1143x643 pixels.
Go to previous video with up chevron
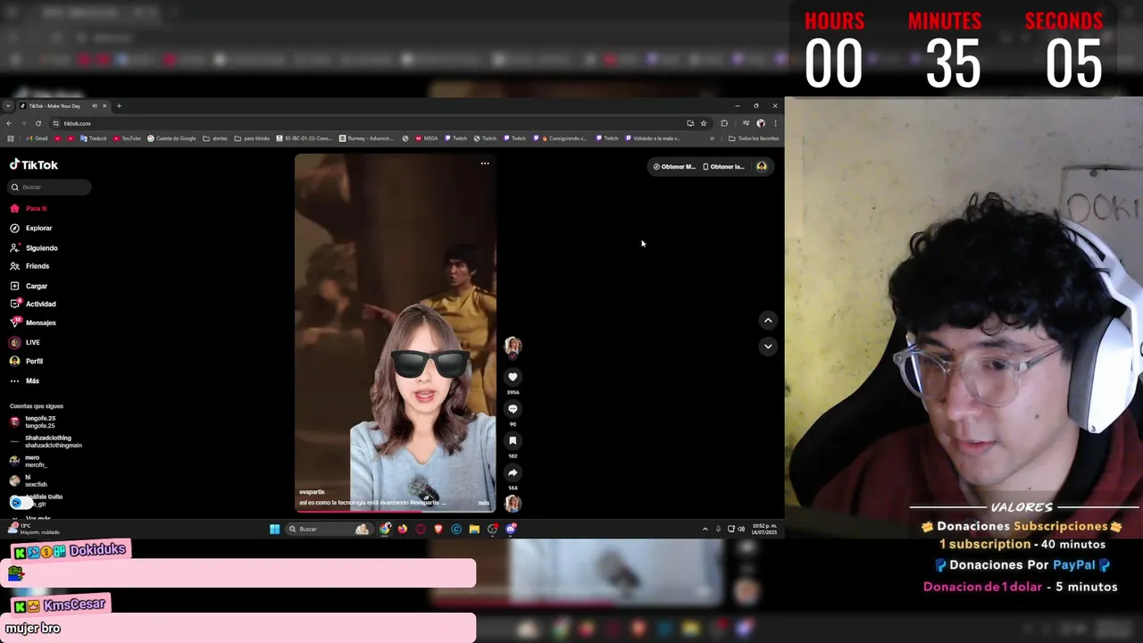768,321
